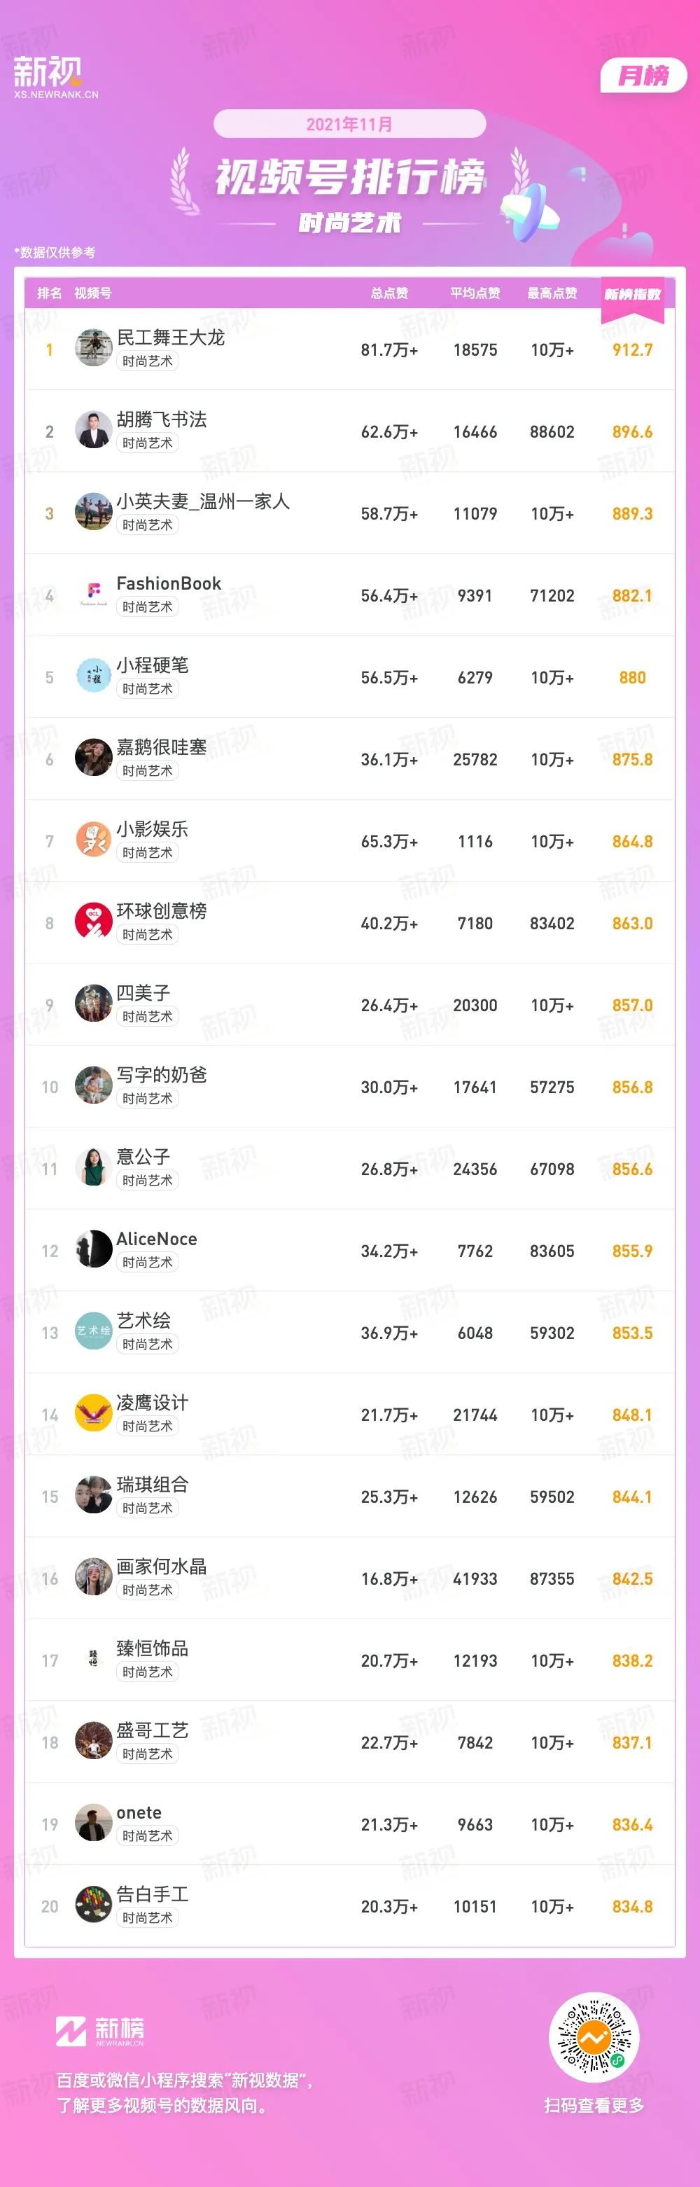The height and width of the screenshot is (2187, 700).
Task: Click the 平均点赞 column header
Action: [x=475, y=293]
